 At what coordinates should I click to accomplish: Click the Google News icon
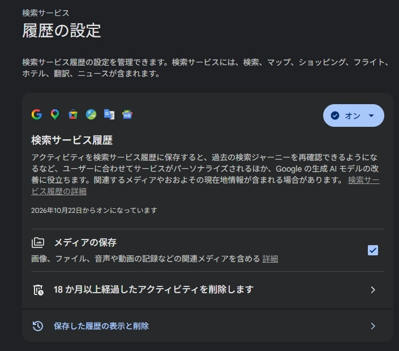127,114
